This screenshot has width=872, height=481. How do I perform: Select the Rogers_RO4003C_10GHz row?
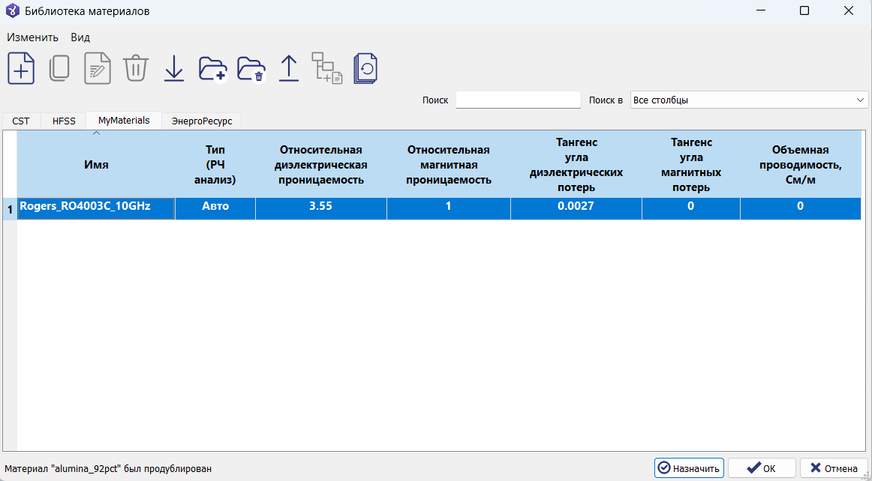coord(439,208)
